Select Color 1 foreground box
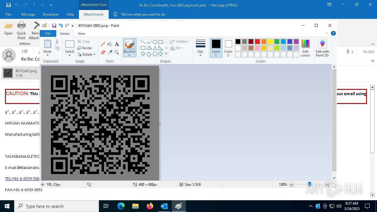377x212 pixels. [216, 48]
